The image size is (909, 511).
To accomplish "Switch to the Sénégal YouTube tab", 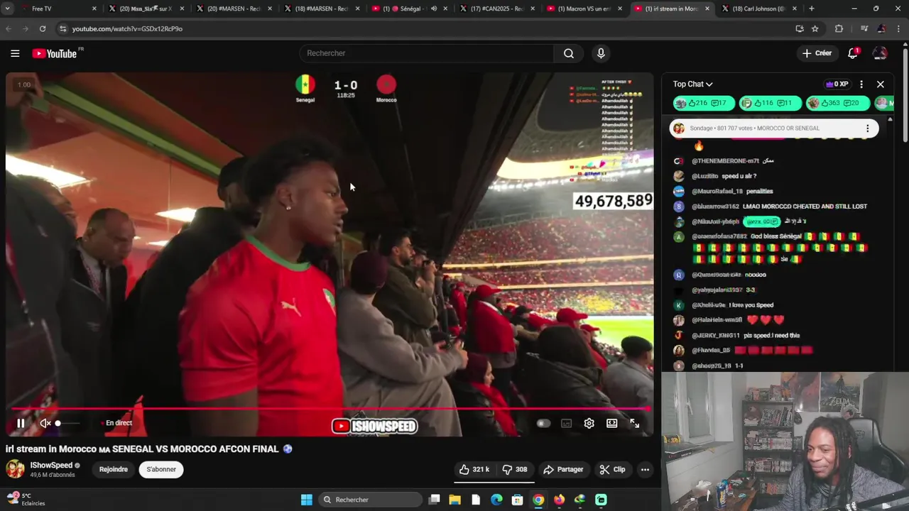I will (410, 9).
